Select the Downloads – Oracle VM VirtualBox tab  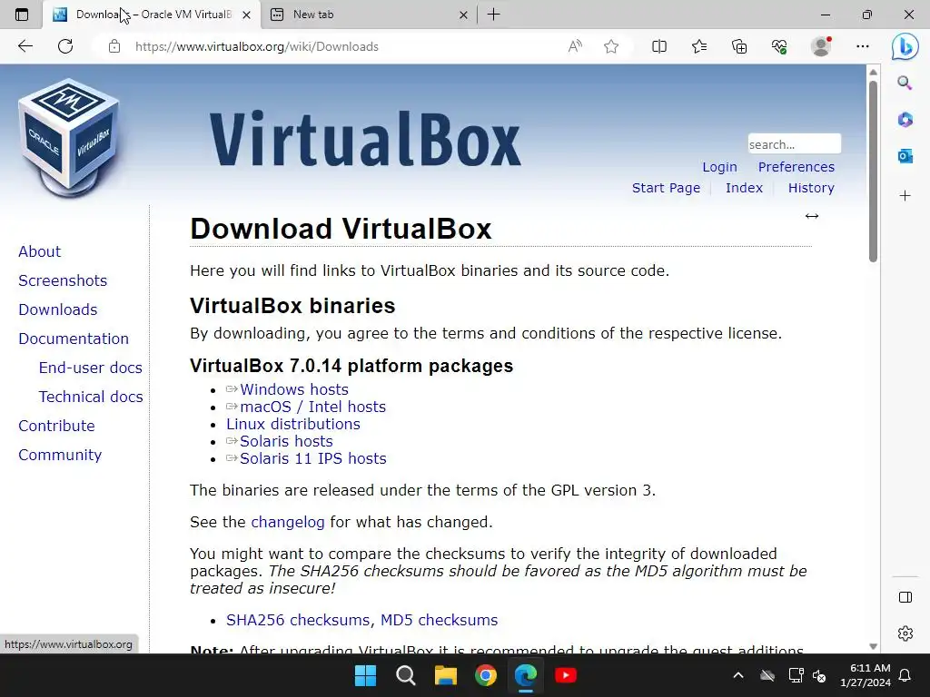(152, 15)
